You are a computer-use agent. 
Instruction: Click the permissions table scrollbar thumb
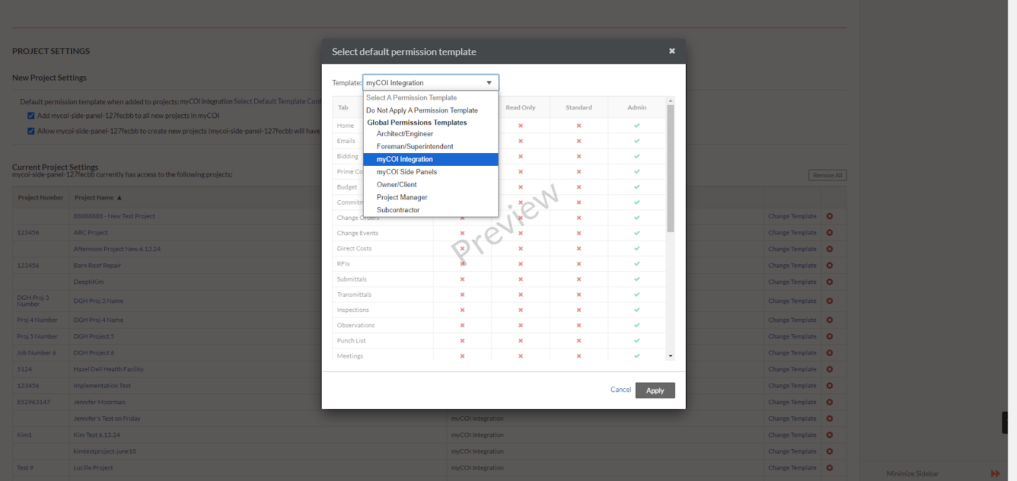[671, 168]
